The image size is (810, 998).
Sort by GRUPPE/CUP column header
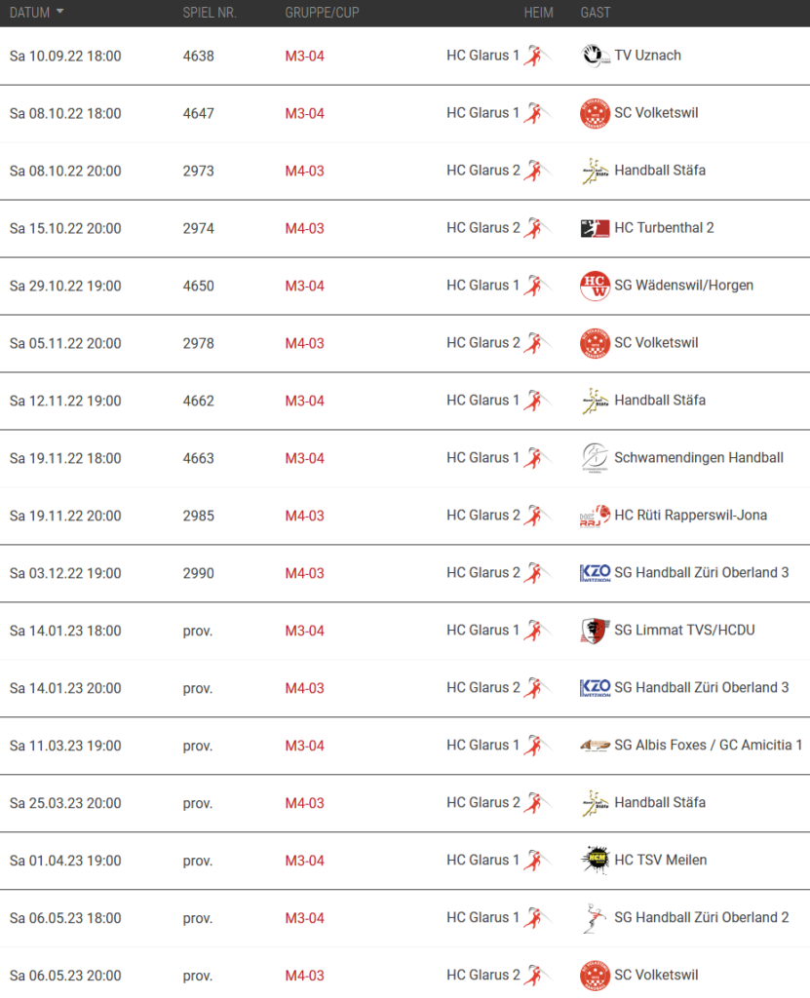[x=322, y=12]
